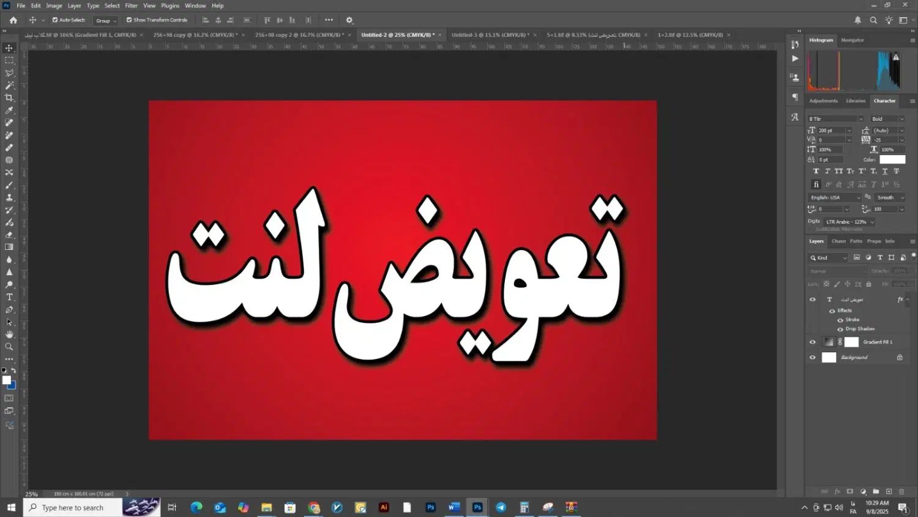Image resolution: width=918 pixels, height=517 pixels.
Task: Select the Gradient tool
Action: coord(9,247)
